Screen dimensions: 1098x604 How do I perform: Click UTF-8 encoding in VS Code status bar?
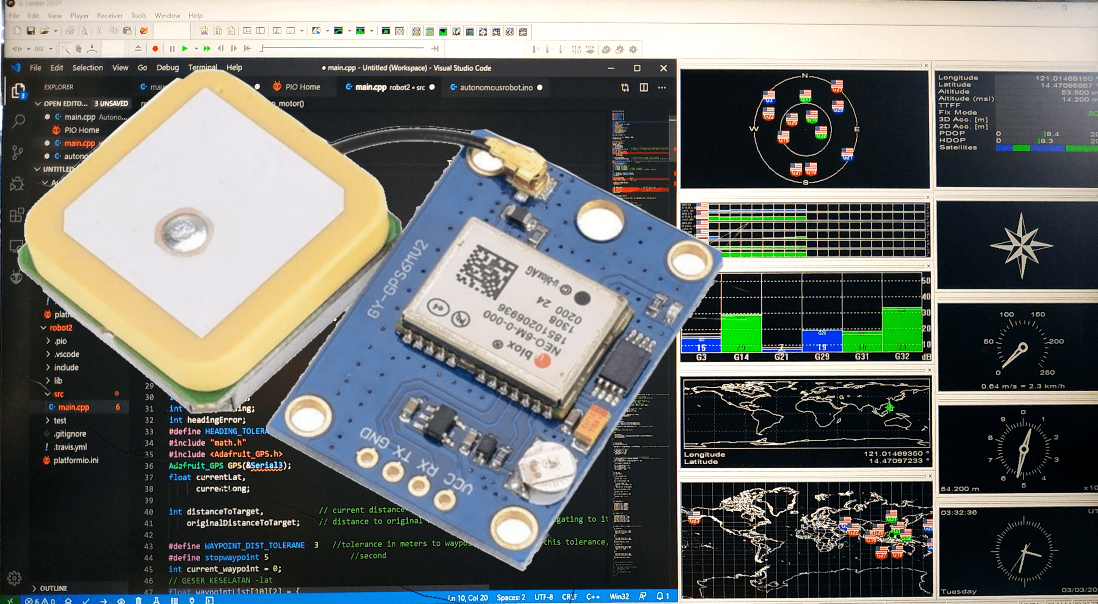click(x=544, y=597)
